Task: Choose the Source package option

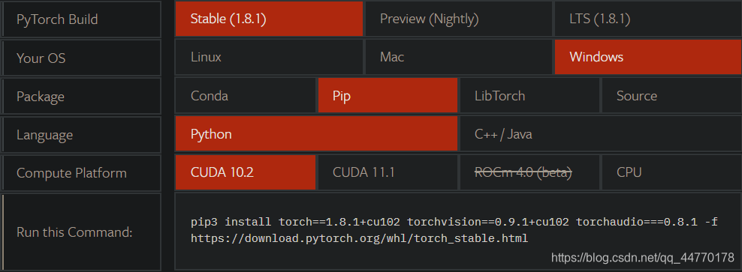Action: (671, 95)
